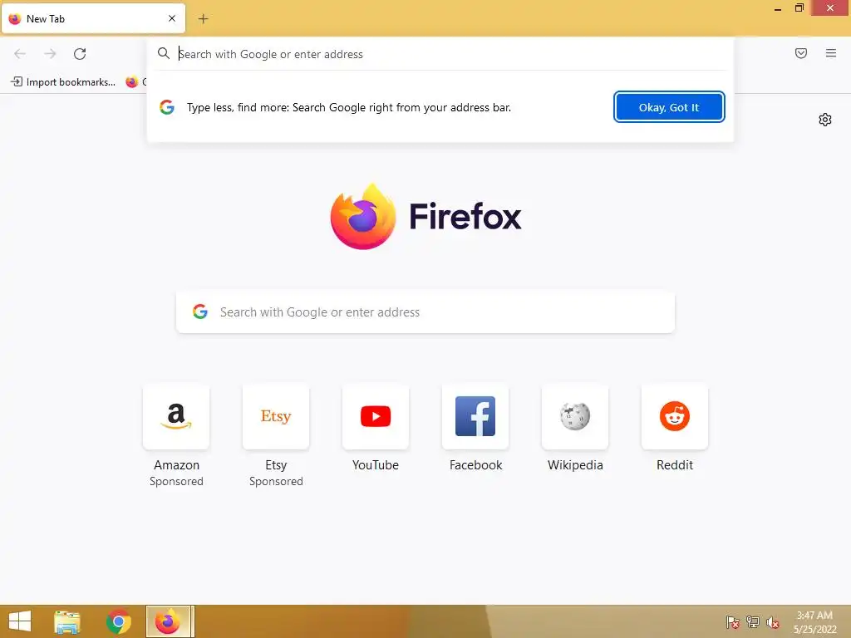Open File Explorer from taskbar
The height and width of the screenshot is (638, 851).
(67, 621)
